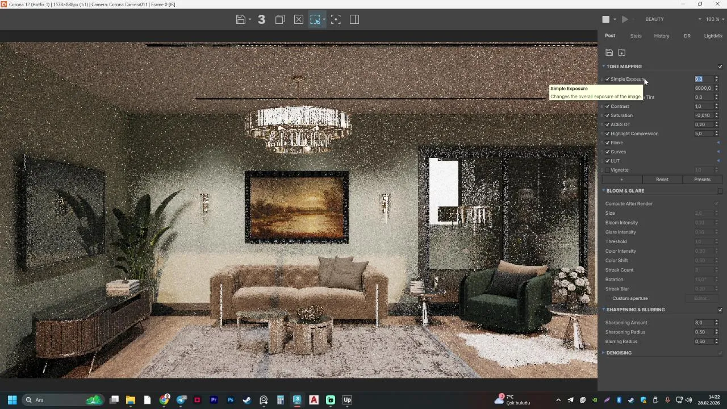
Task: Enable the BLOOM & GLARE checkbox
Action: point(720,191)
